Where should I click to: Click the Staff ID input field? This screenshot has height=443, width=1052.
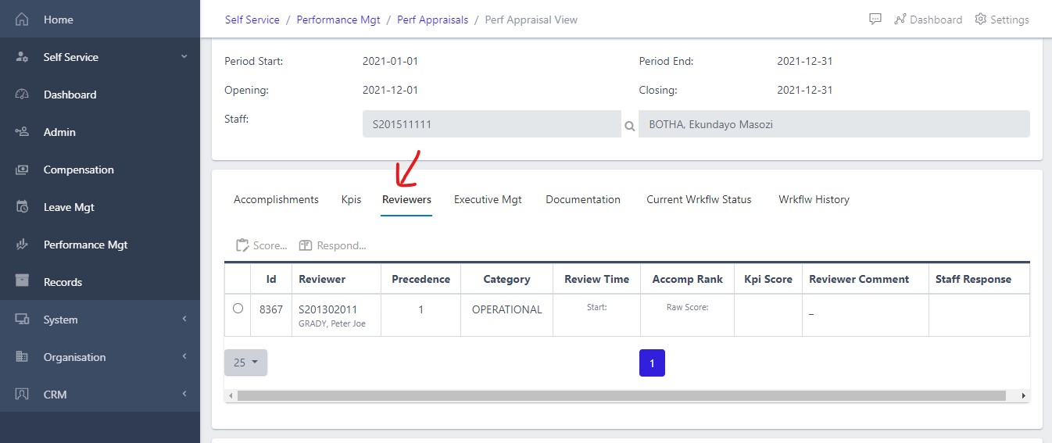(491, 124)
